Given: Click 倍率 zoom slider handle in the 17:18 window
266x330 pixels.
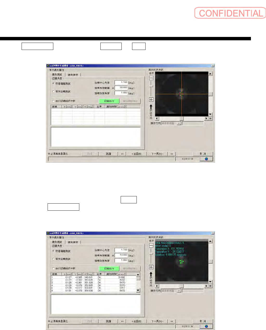Looking at the screenshot, I should [151, 86].
